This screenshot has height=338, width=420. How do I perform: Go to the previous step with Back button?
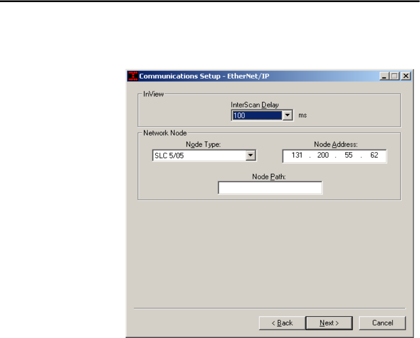pyautogui.click(x=282, y=323)
